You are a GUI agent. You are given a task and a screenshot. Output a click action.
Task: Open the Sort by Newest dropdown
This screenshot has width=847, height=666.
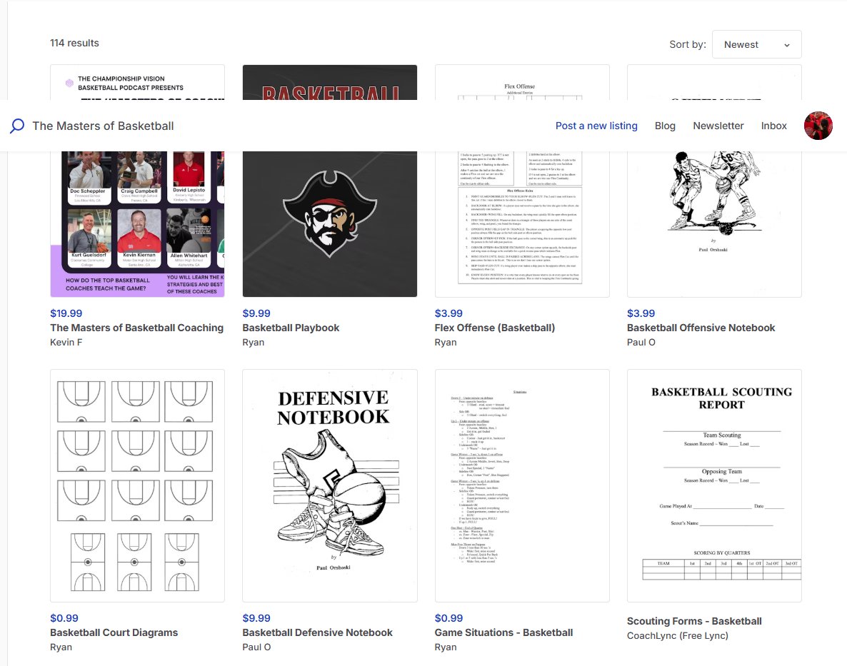(757, 44)
